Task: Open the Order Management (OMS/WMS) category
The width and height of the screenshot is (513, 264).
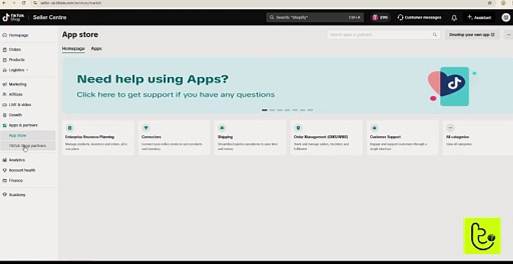Action: pos(326,138)
